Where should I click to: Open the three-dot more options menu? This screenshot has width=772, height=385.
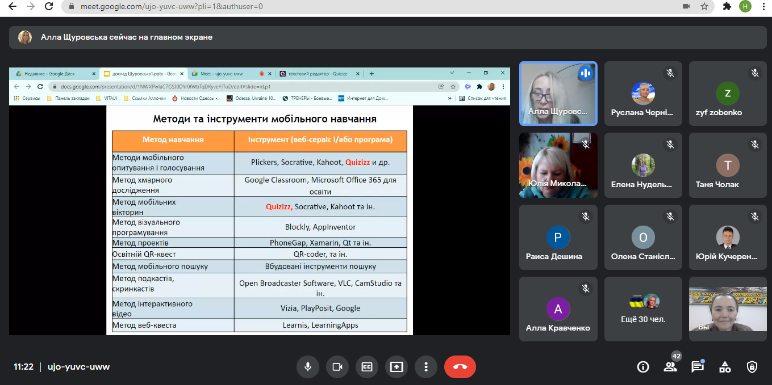[426, 367]
